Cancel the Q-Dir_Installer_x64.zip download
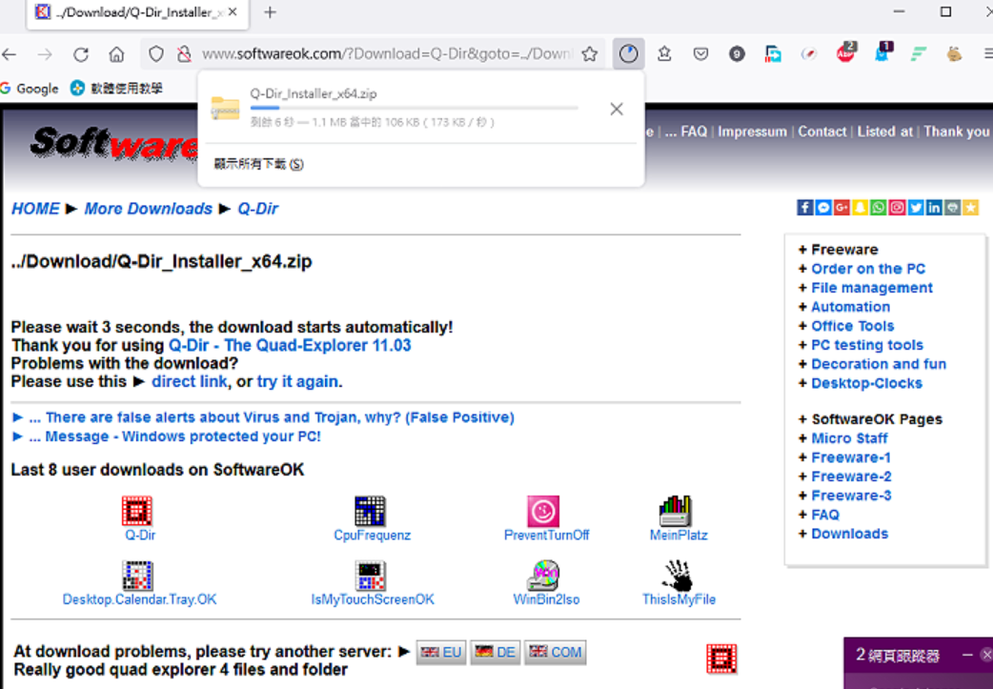The image size is (993, 689). pyautogui.click(x=617, y=109)
